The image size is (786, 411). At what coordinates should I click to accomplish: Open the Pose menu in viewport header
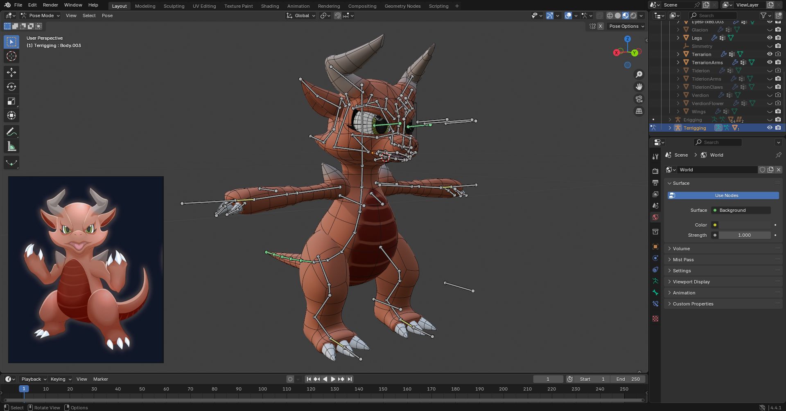pyautogui.click(x=107, y=16)
